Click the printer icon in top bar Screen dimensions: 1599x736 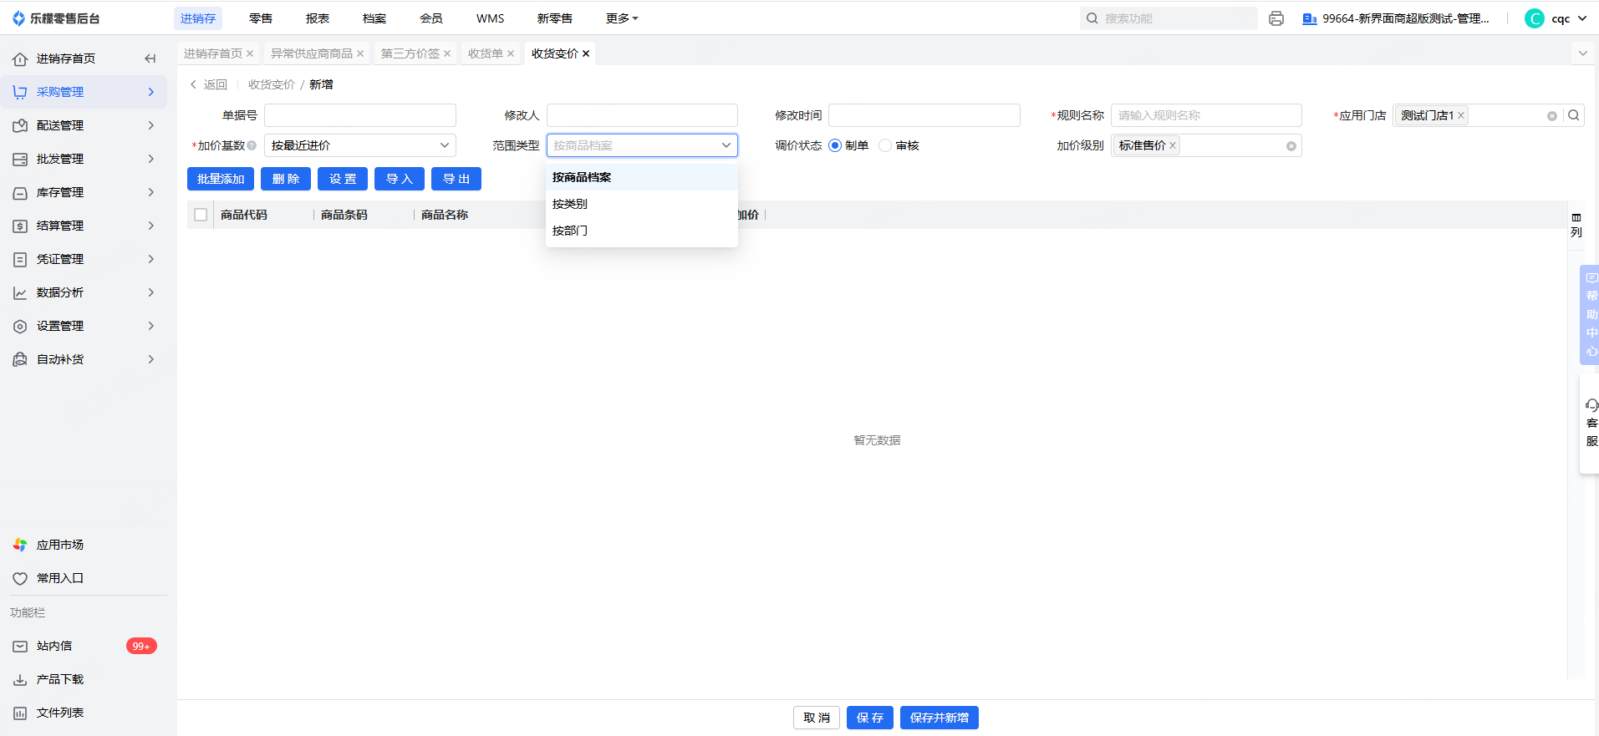(1276, 18)
